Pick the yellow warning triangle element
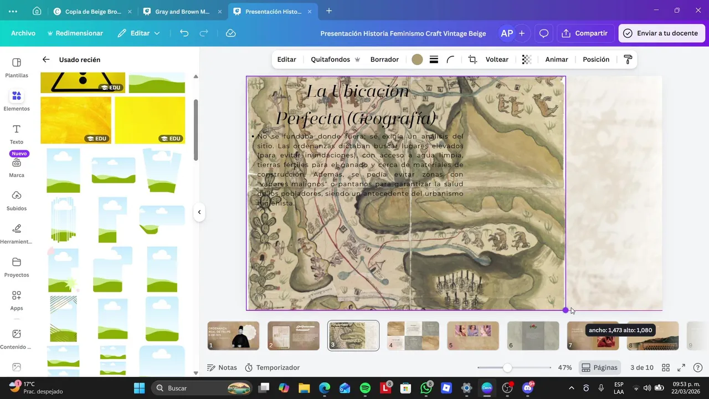The width and height of the screenshot is (709, 399). point(83,83)
